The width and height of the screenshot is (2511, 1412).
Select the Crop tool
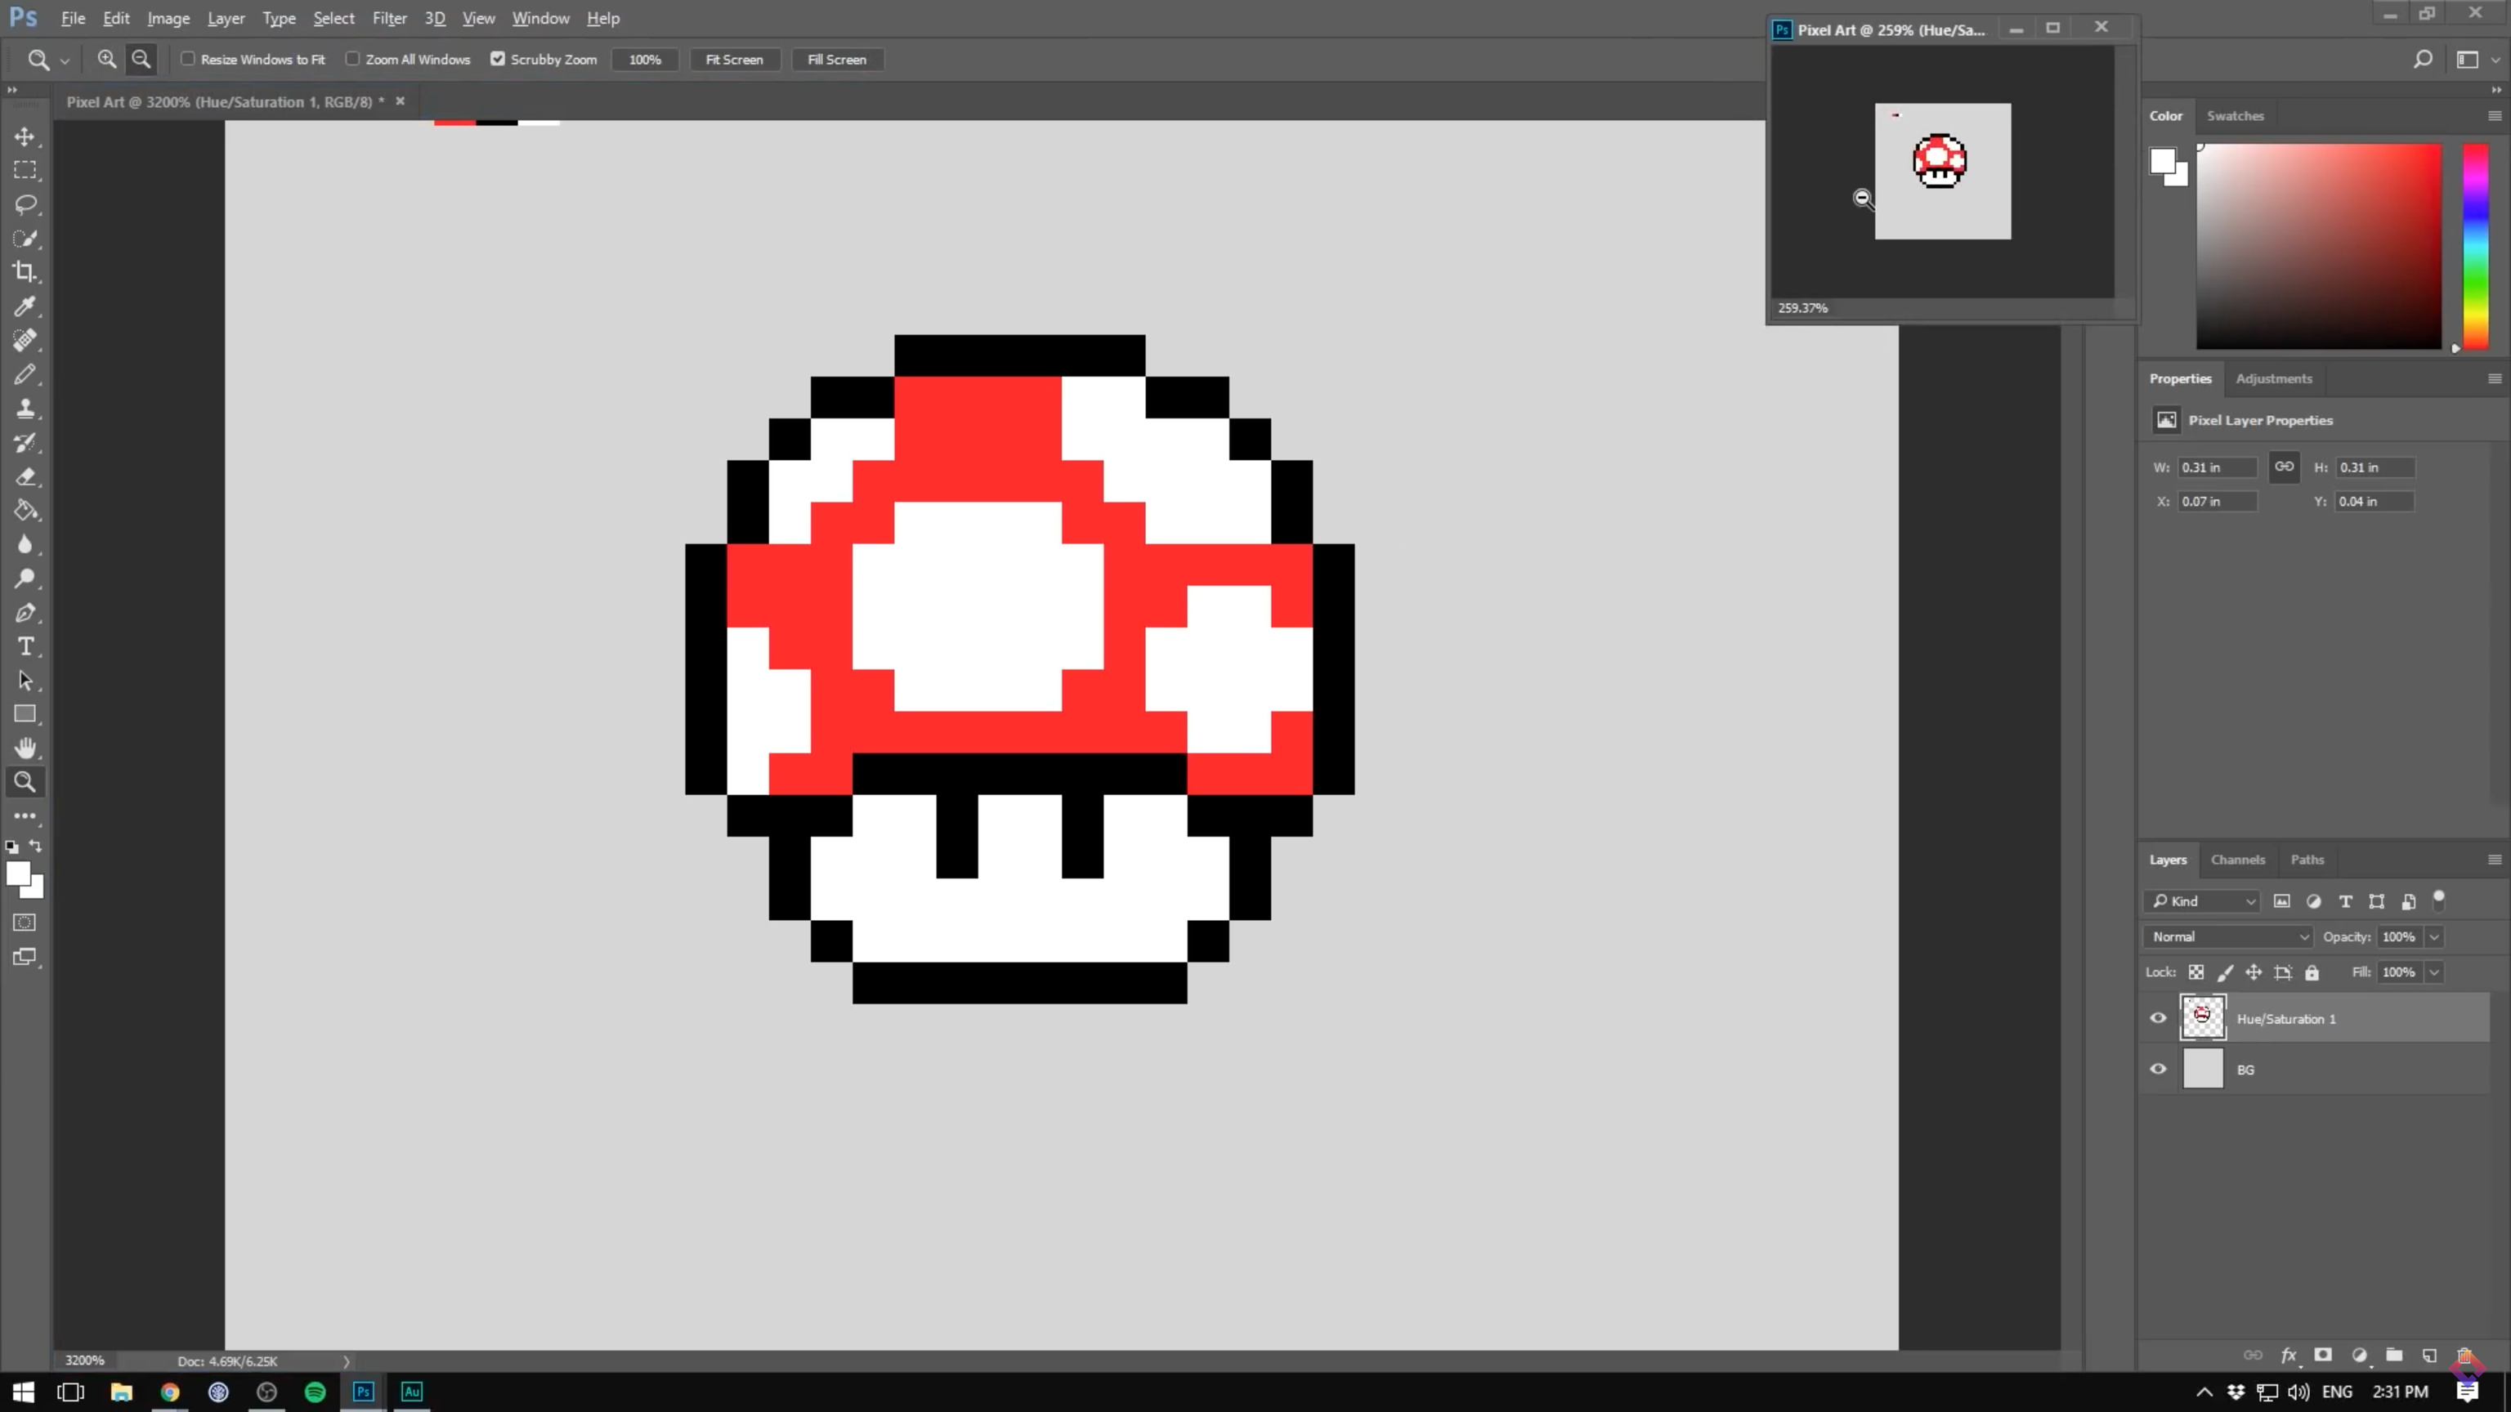[x=25, y=272]
